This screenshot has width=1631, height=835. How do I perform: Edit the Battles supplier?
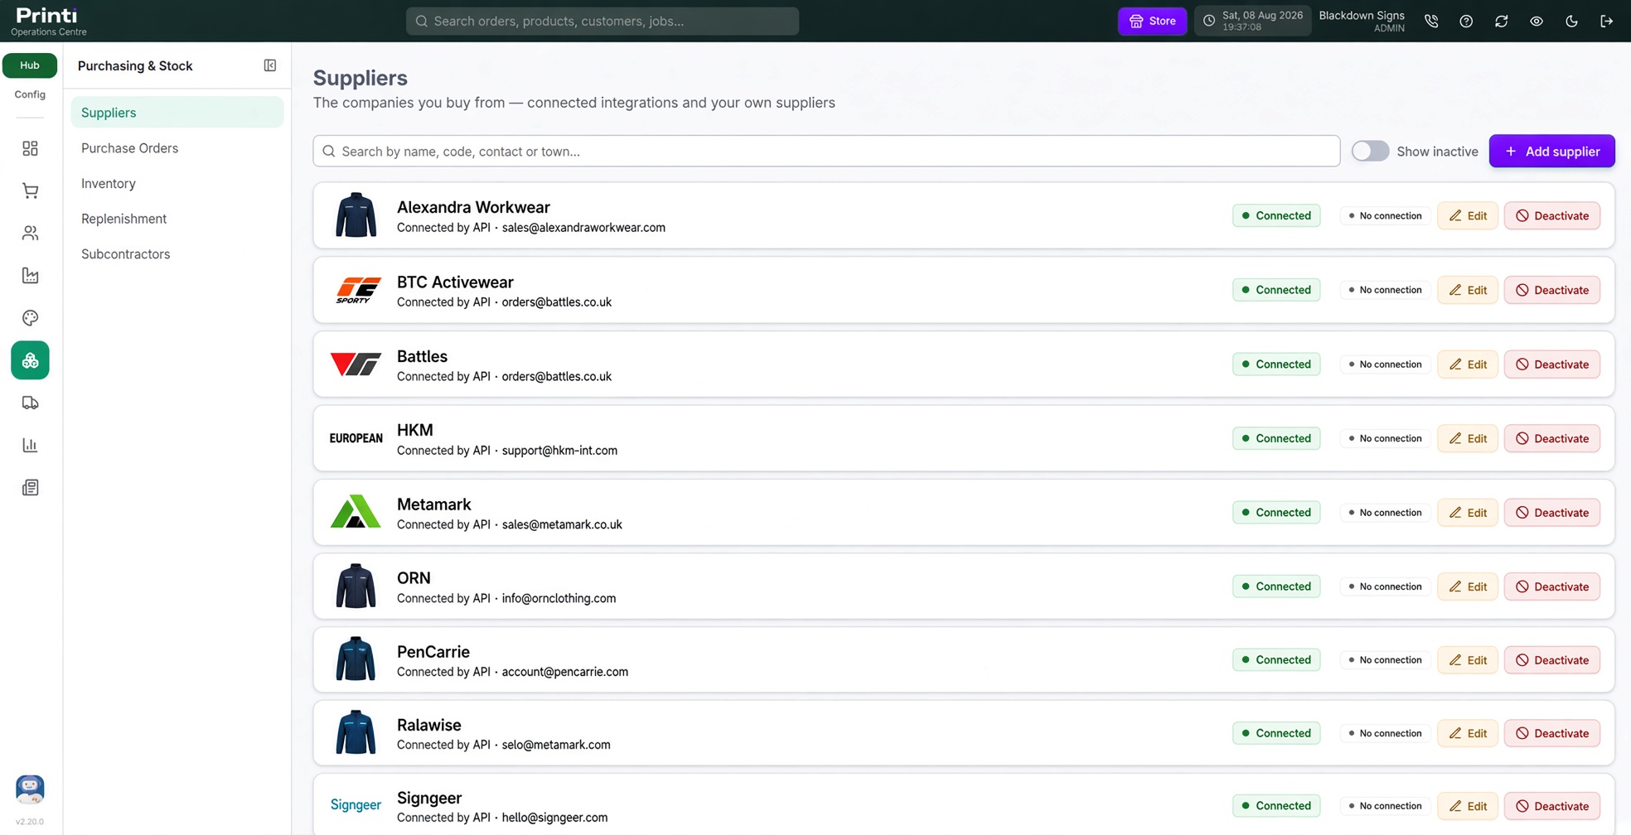point(1468,364)
